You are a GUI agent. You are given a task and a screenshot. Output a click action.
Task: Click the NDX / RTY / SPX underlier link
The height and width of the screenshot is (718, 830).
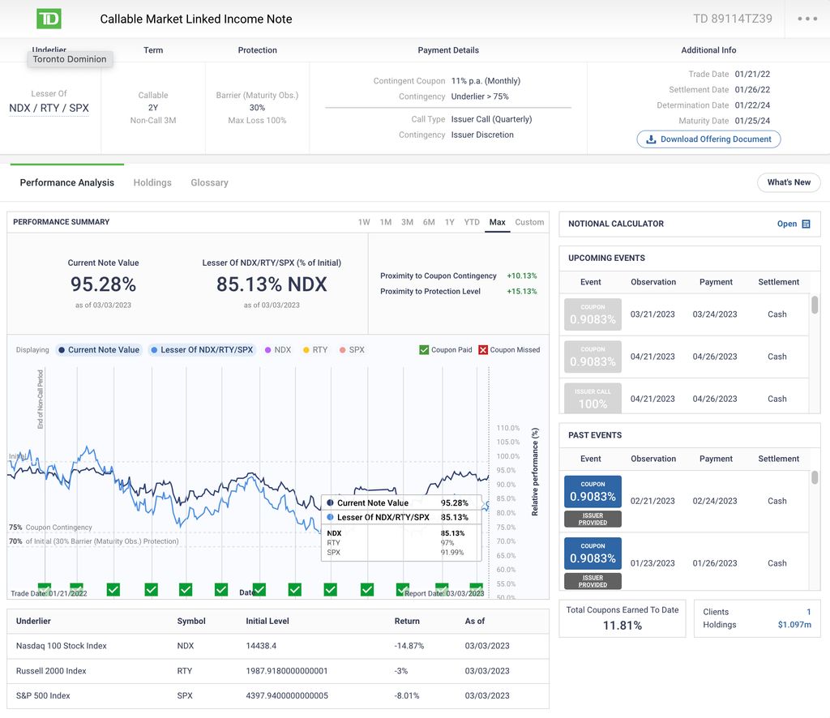[49, 108]
